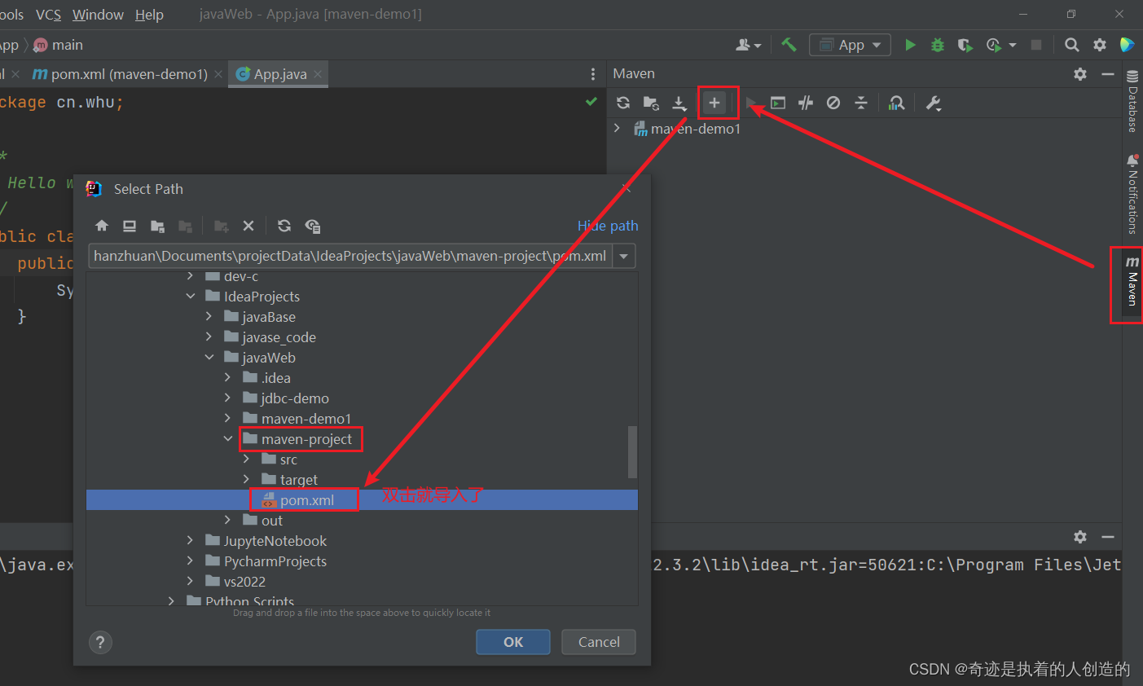
Task: Open the Code With Me user icon
Action: pyautogui.click(x=748, y=45)
